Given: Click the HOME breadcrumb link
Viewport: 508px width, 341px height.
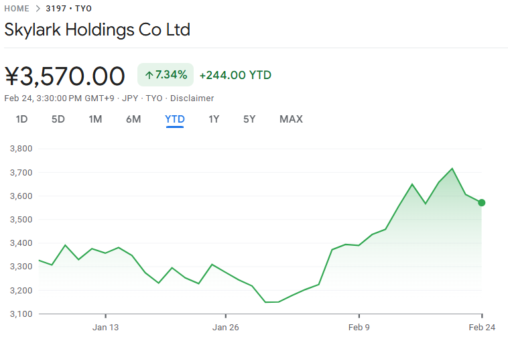Looking at the screenshot, I should pyautogui.click(x=17, y=9).
